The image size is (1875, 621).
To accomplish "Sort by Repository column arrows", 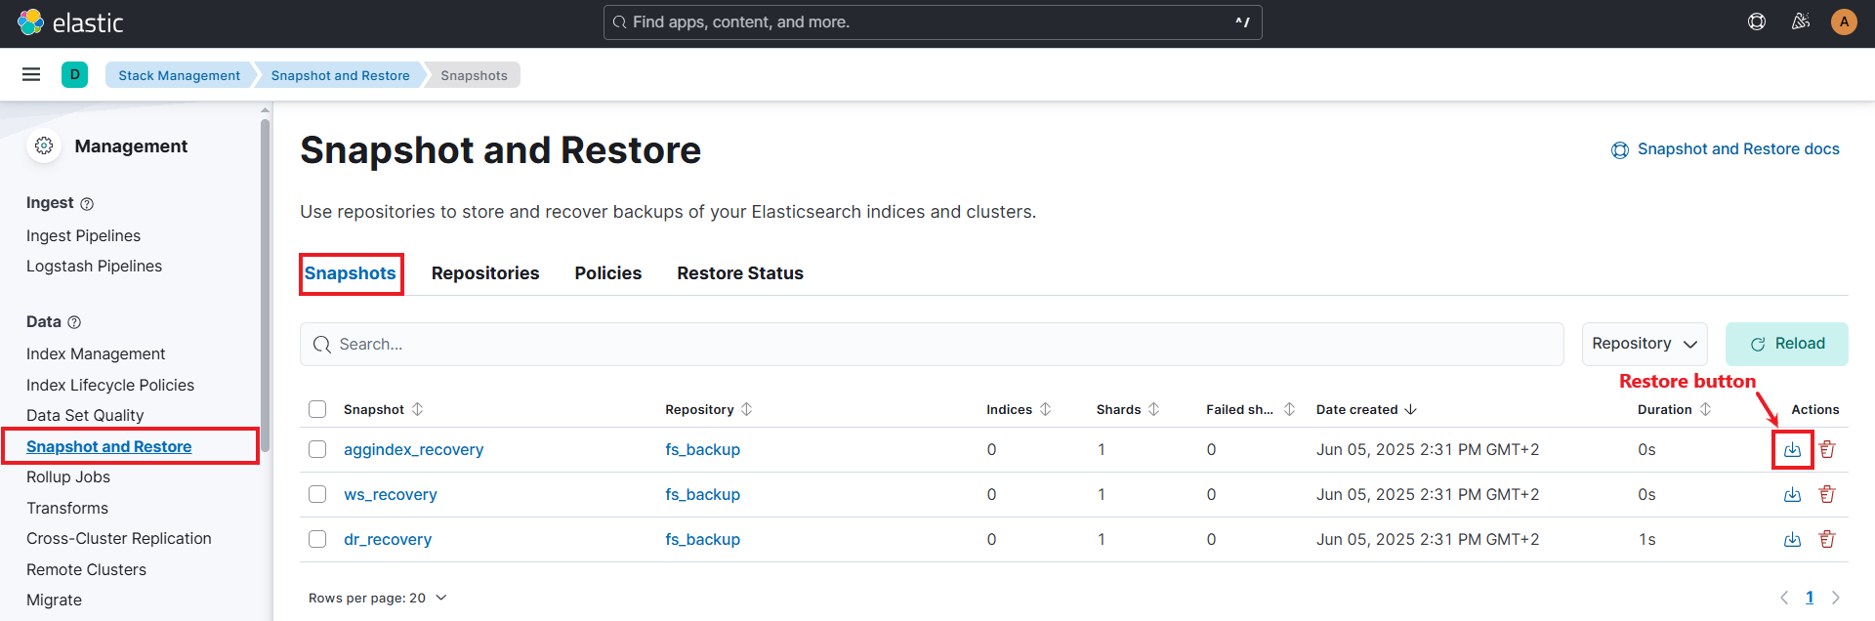I will [x=747, y=409].
